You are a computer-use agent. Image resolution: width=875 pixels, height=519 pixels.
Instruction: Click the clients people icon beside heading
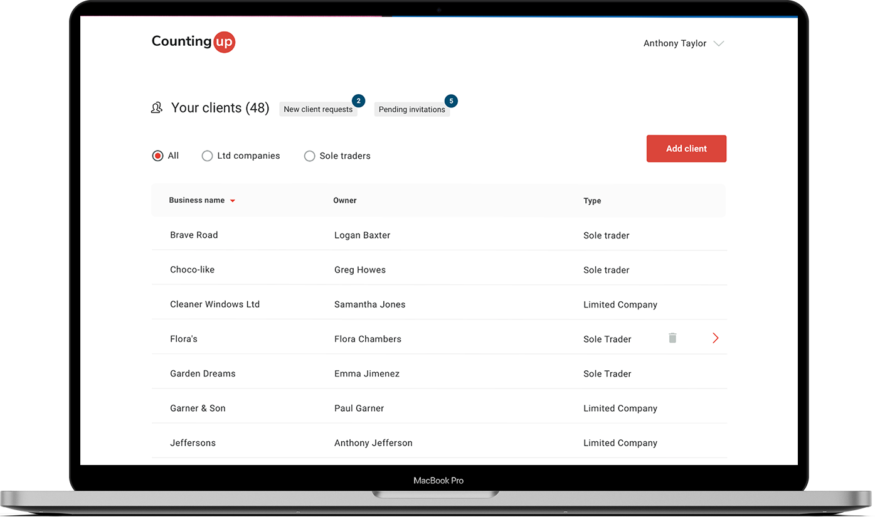click(x=157, y=108)
